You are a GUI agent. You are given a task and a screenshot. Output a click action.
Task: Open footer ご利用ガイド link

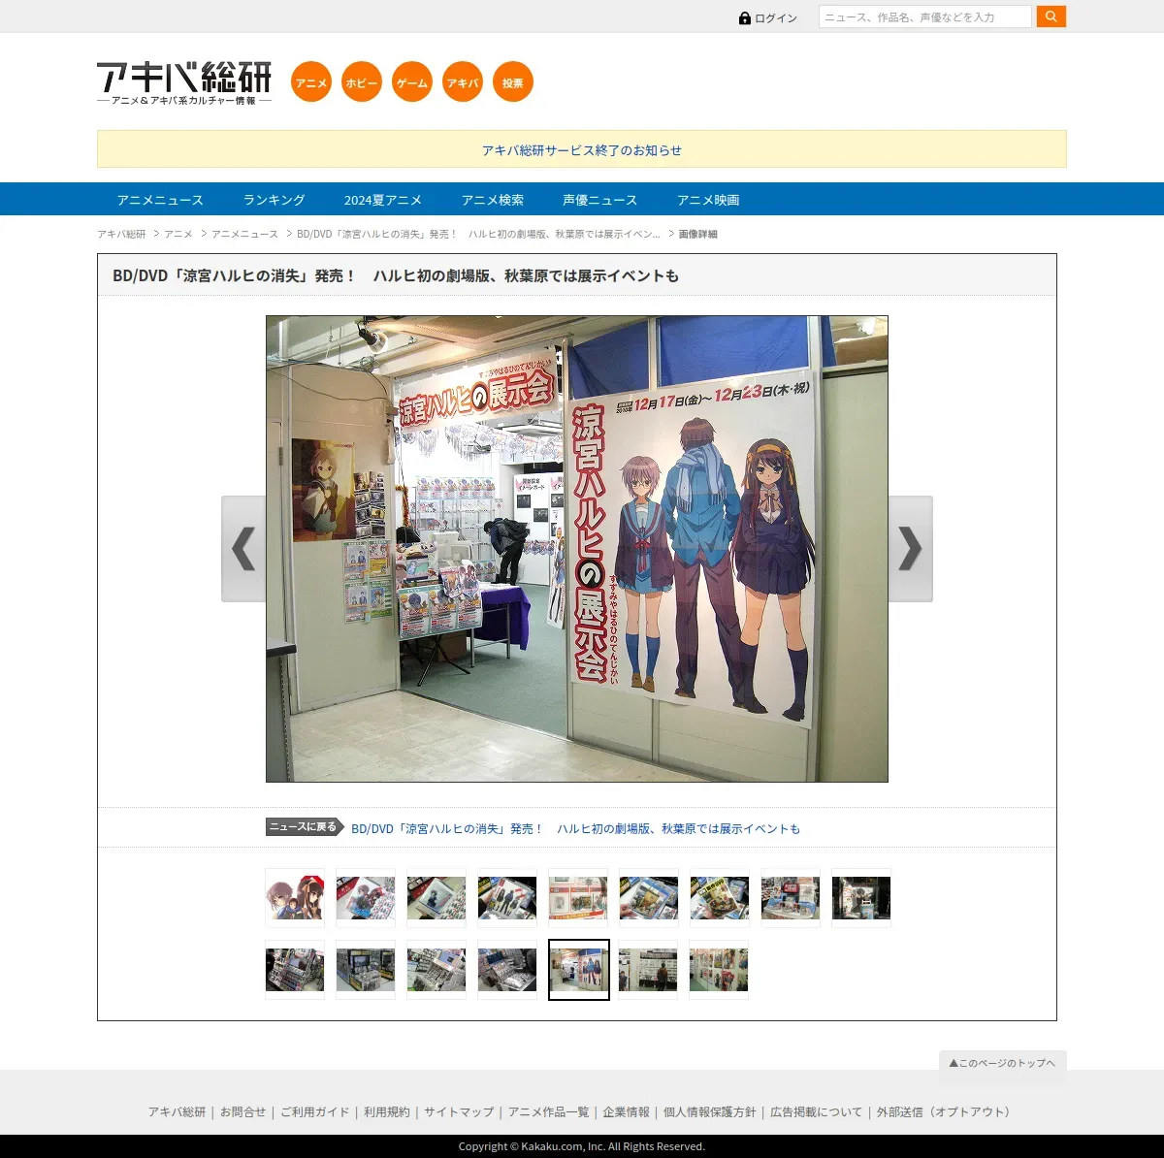click(x=315, y=1111)
